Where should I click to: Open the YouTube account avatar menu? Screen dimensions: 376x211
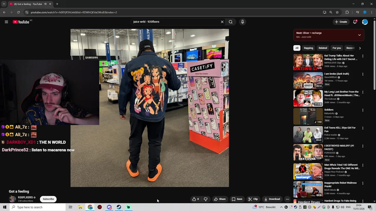coord(365,22)
